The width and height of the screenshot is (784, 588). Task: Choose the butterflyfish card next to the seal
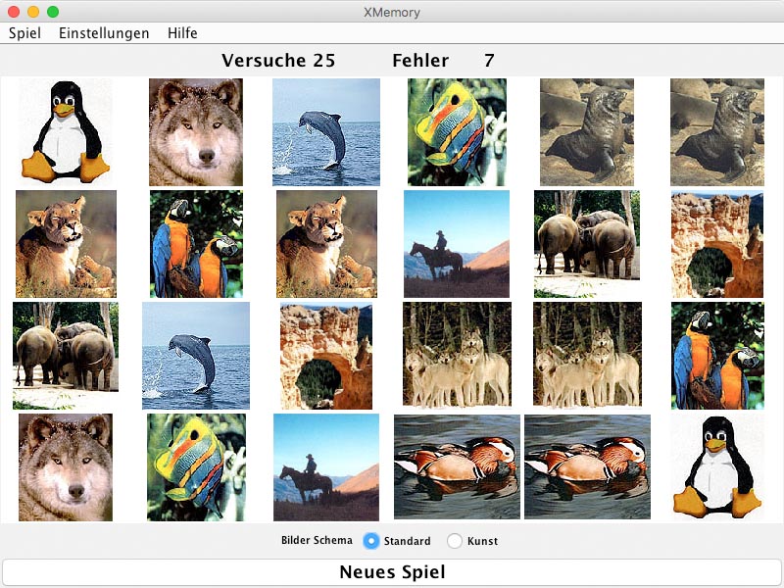point(457,132)
